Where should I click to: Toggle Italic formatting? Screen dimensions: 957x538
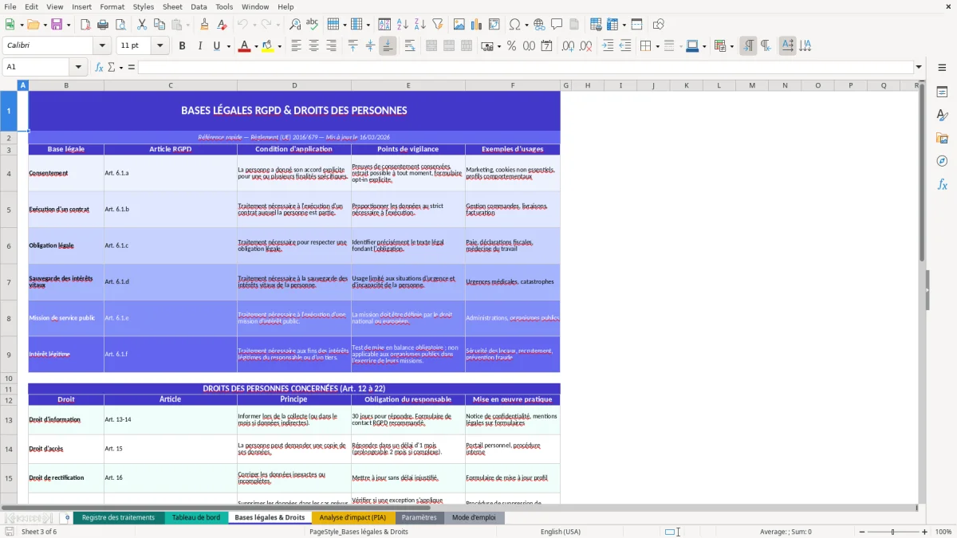point(199,46)
